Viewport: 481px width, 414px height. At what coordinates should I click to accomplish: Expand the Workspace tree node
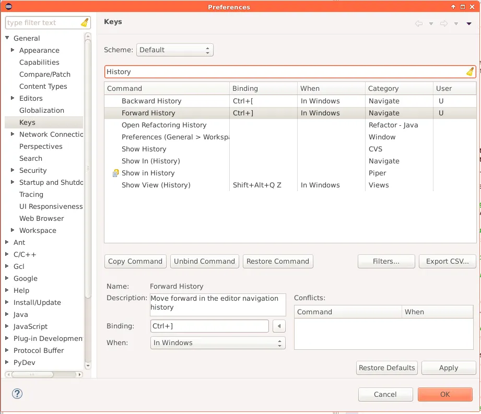13,230
